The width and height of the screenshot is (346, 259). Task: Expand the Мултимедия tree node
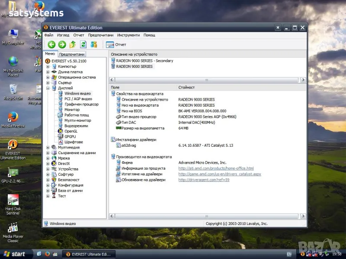pyautogui.click(x=48, y=147)
